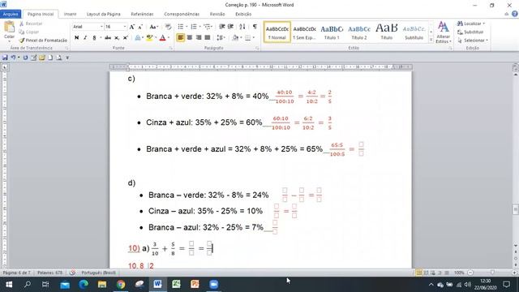
Task: Apply Sem Espaçamento style
Action: click(x=304, y=32)
